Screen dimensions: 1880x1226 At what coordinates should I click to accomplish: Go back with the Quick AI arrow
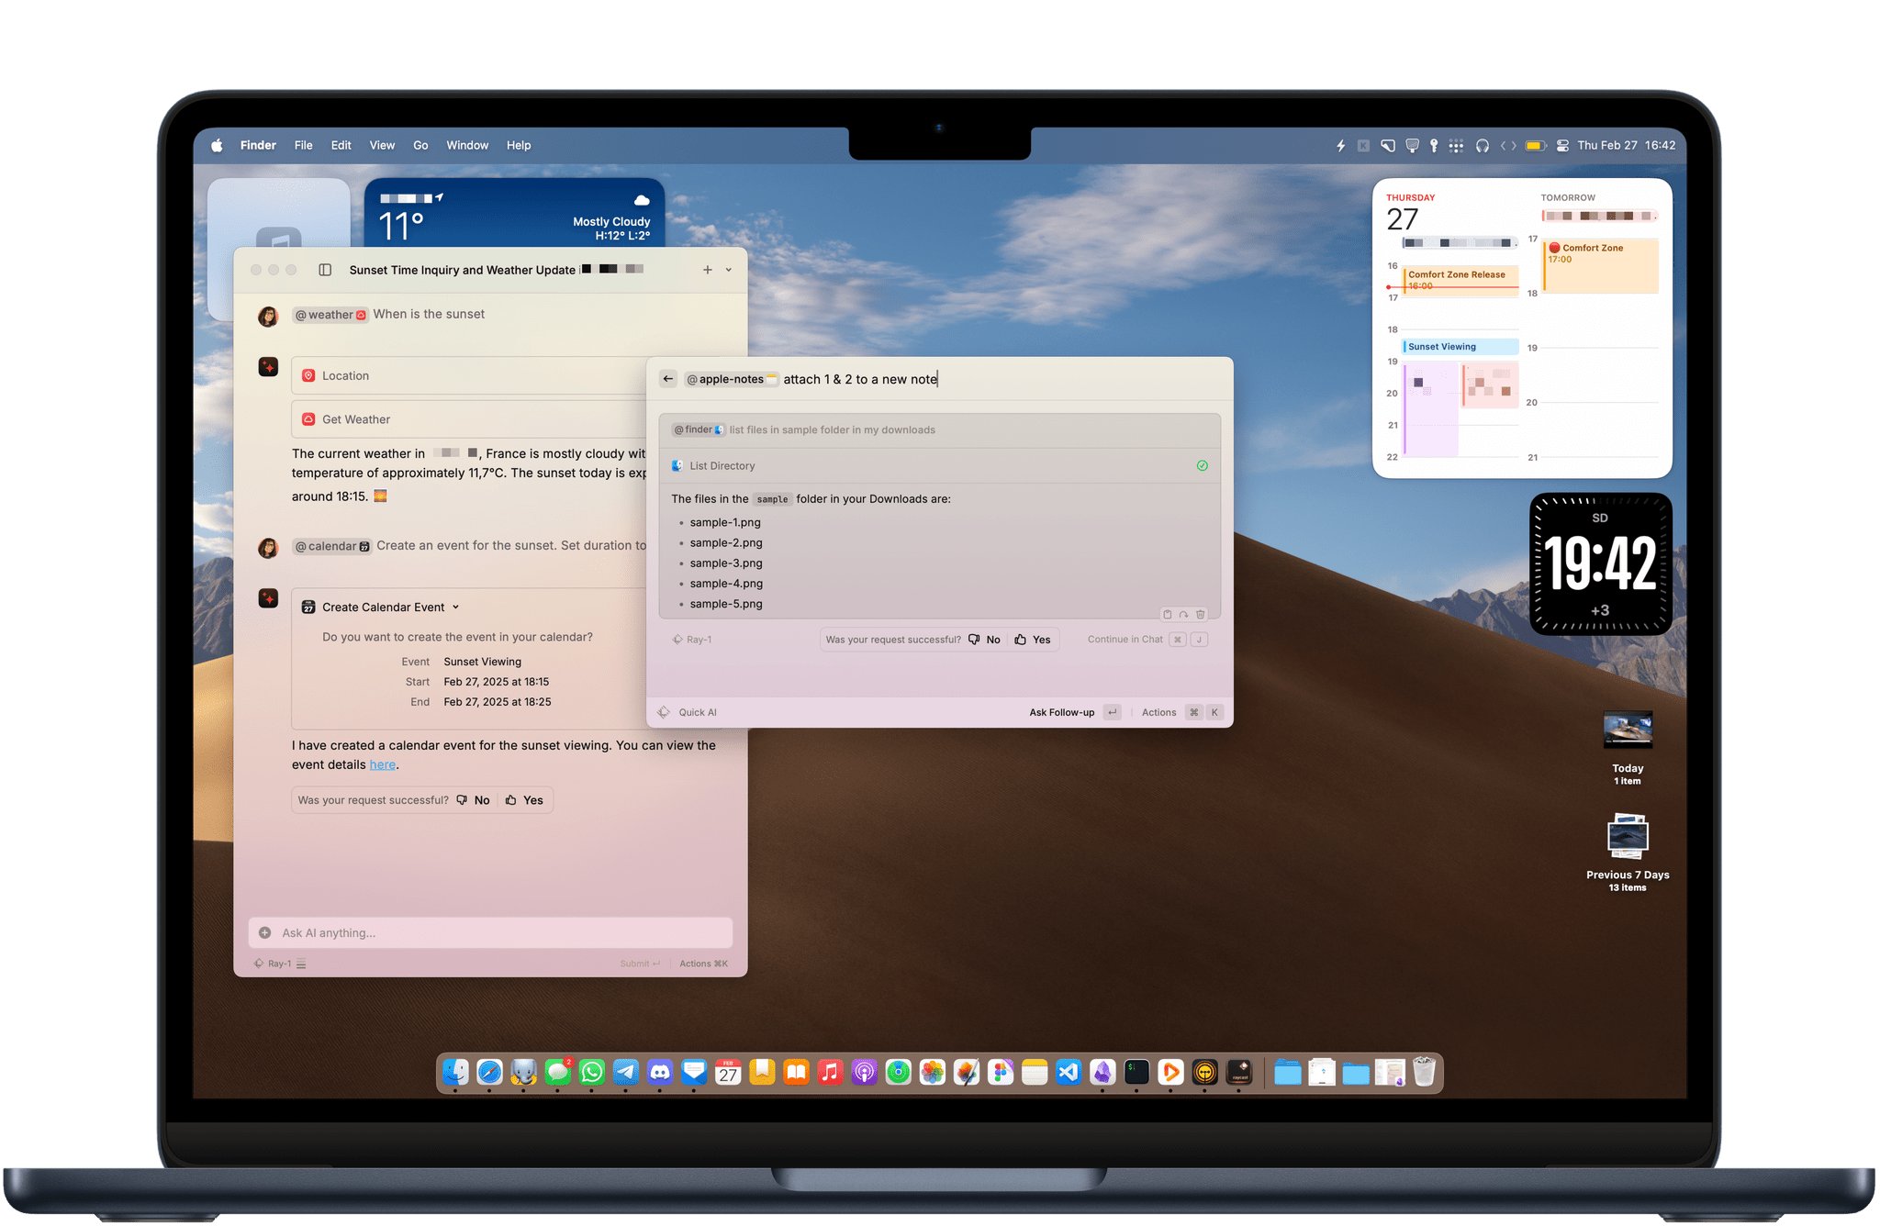[668, 379]
